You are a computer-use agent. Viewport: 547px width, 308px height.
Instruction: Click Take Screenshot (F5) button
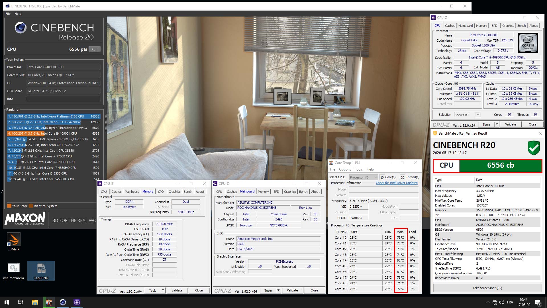pyautogui.click(x=487, y=288)
